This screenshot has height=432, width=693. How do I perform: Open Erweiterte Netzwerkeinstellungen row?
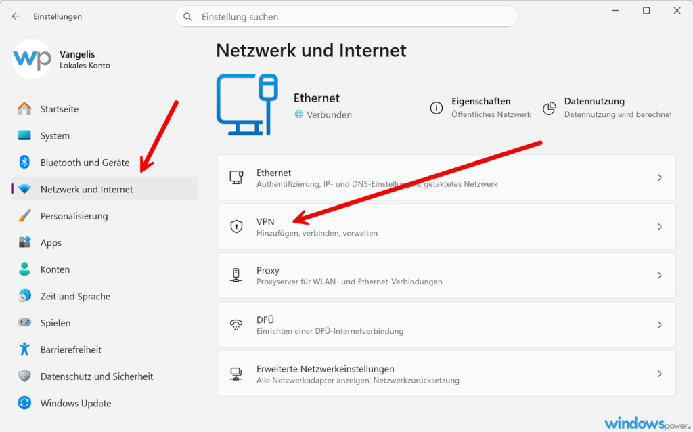pyautogui.click(x=447, y=374)
